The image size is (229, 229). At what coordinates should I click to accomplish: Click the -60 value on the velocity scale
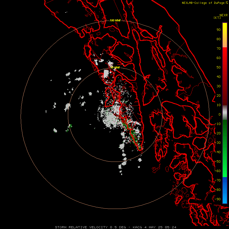(218, 171)
